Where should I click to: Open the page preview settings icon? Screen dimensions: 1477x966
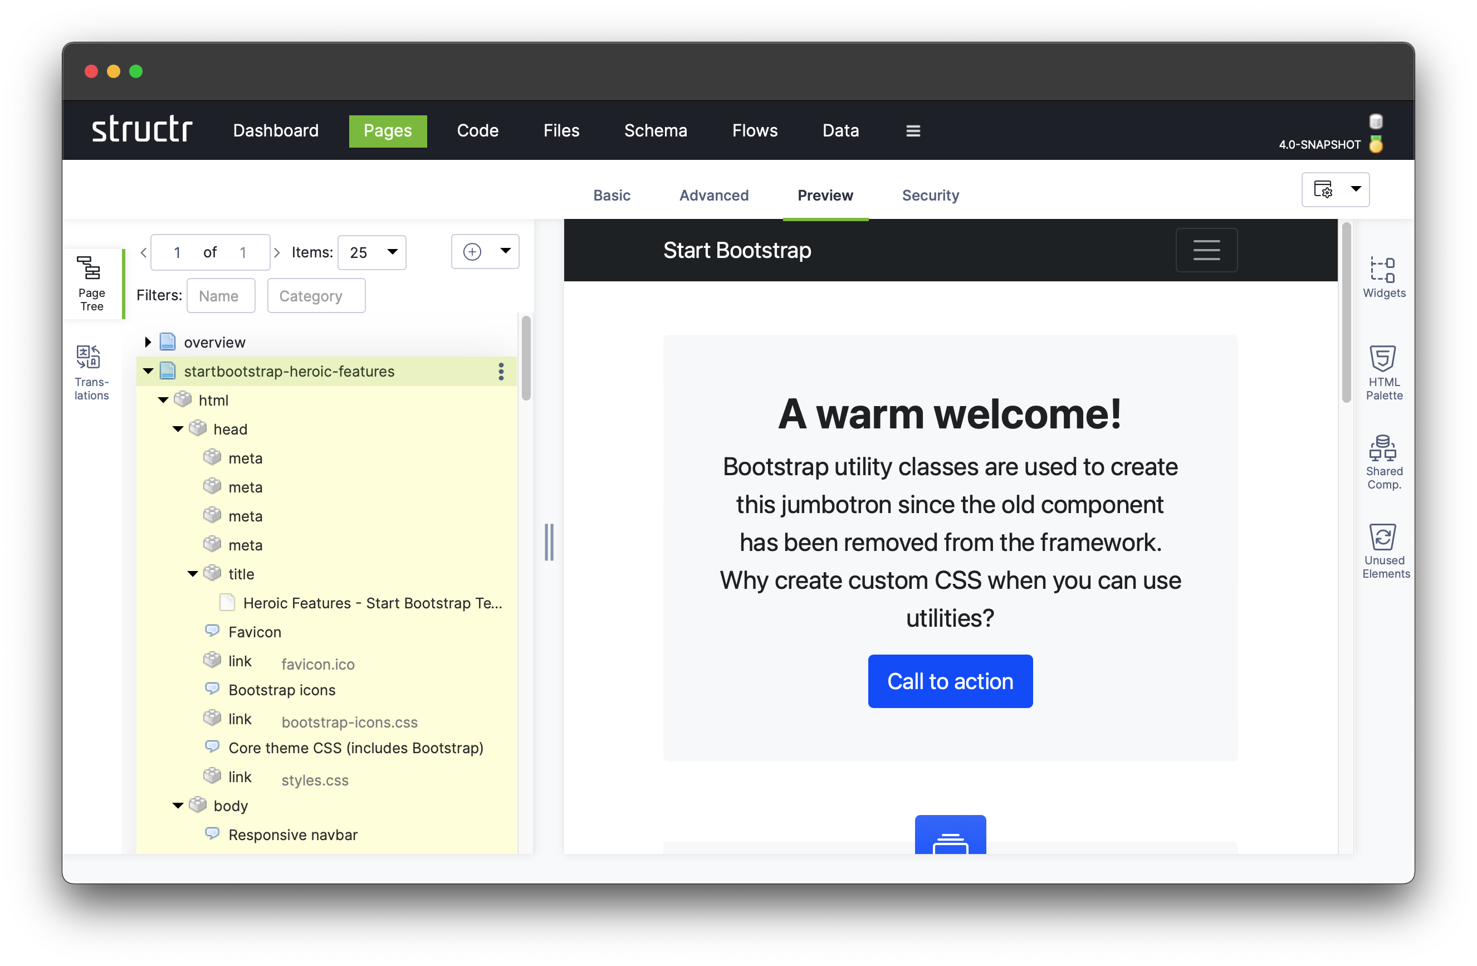pos(1324,190)
